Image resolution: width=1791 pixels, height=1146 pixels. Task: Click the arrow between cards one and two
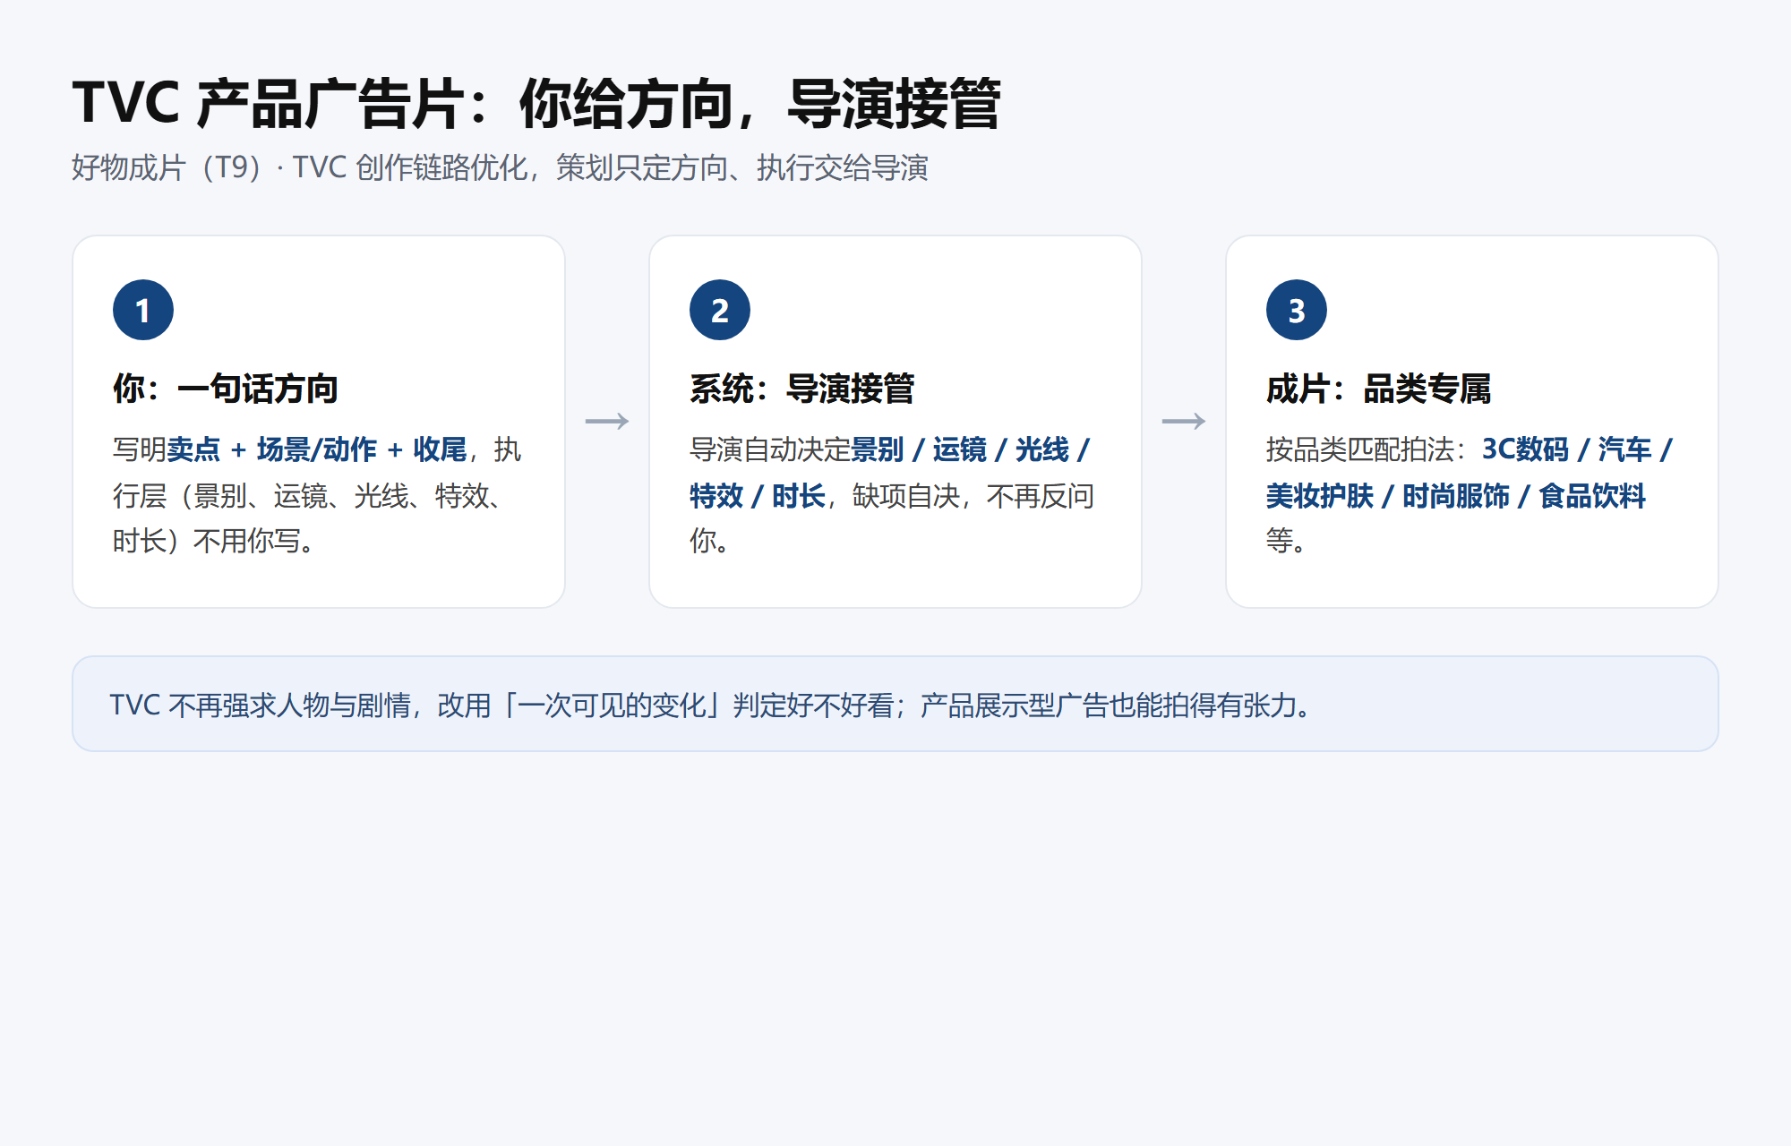(607, 421)
